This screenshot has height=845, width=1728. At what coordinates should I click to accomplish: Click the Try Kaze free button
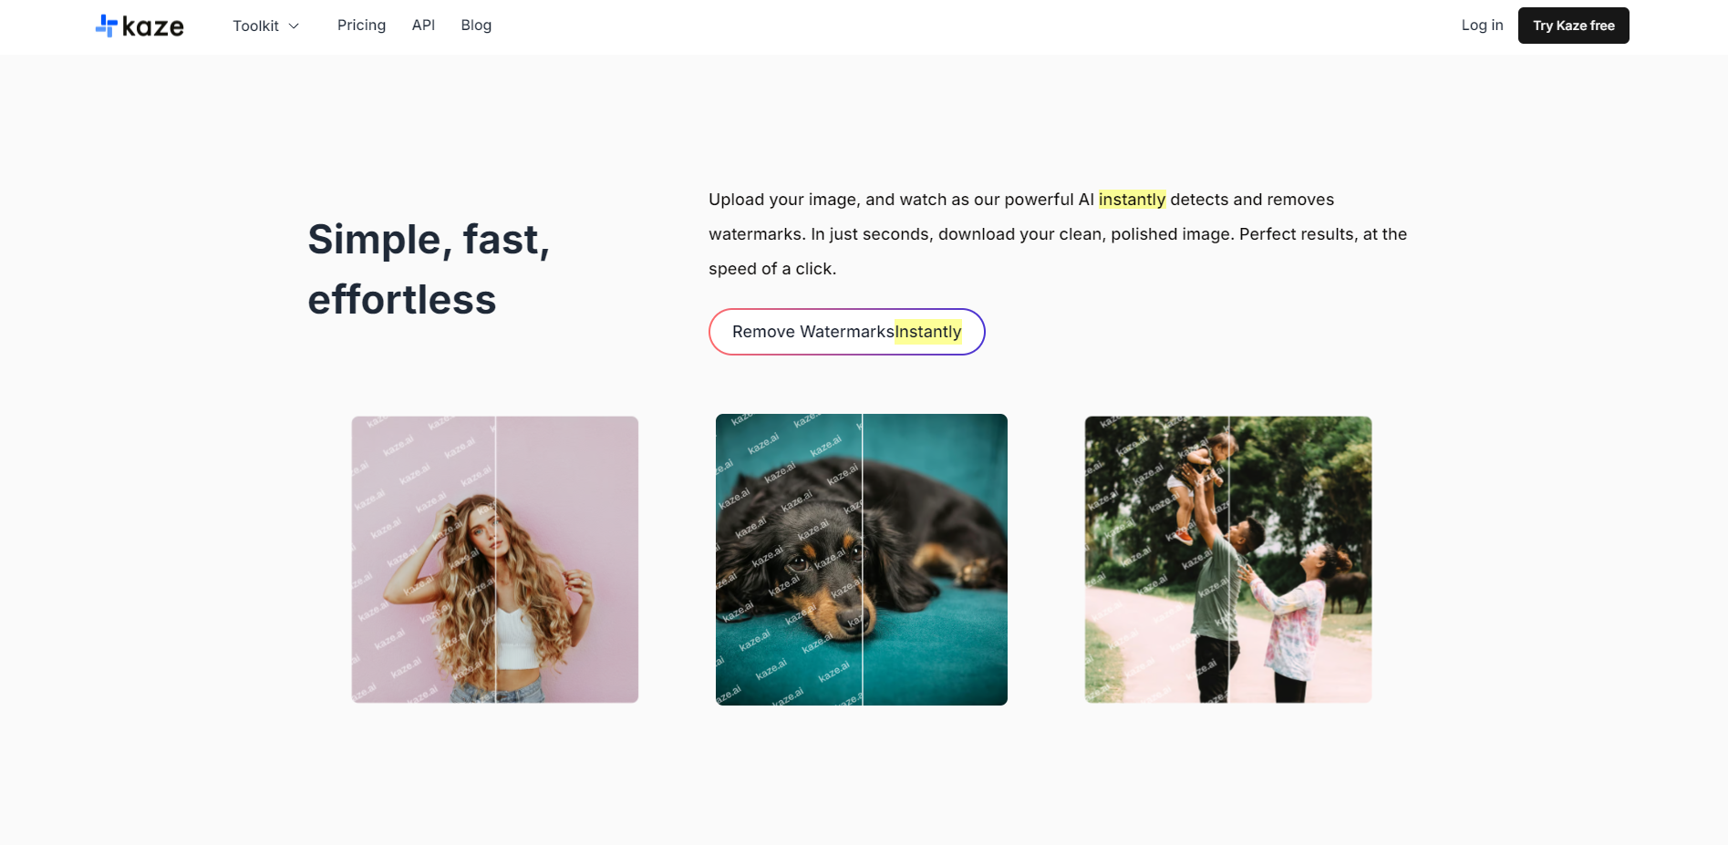[x=1573, y=26]
